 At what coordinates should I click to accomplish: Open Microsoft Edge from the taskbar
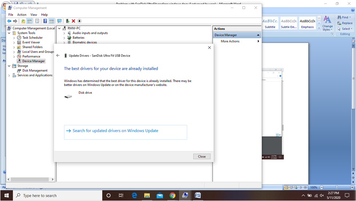pos(134,196)
